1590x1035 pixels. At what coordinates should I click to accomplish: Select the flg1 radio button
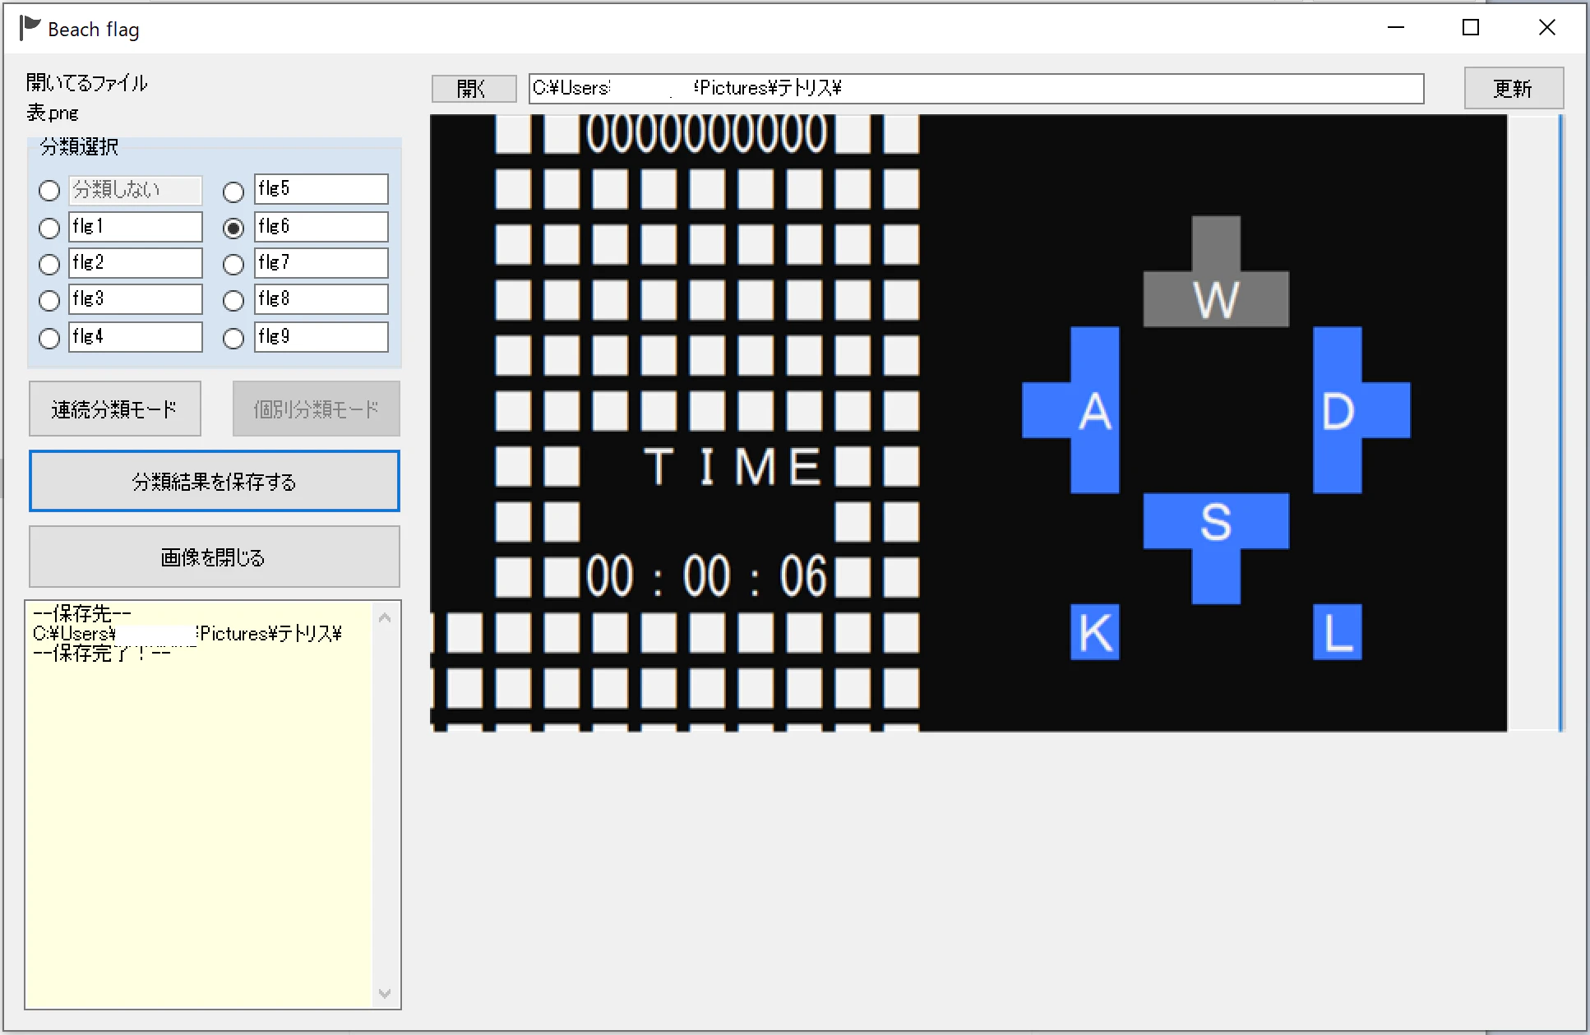[x=49, y=228]
